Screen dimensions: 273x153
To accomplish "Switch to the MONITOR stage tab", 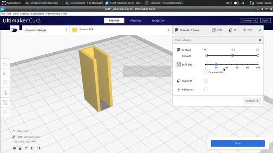I will pyautogui.click(x=158, y=20).
